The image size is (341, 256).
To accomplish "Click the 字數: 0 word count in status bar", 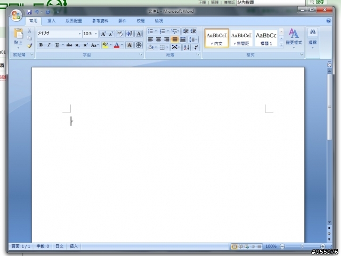I will point(43,246).
